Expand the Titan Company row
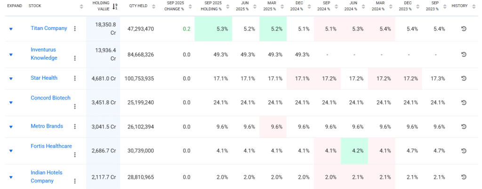This screenshot has width=482, height=189. pyautogui.click(x=11, y=29)
